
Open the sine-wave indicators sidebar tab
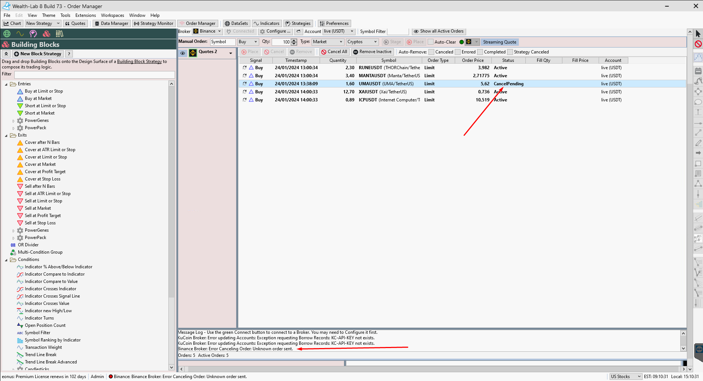pos(20,34)
